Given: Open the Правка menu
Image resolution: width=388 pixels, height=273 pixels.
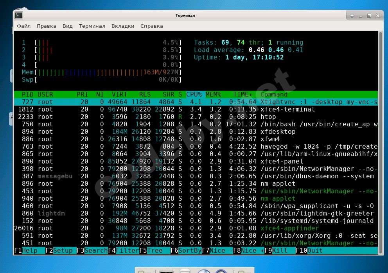Looking at the screenshot, I should tap(47, 26).
